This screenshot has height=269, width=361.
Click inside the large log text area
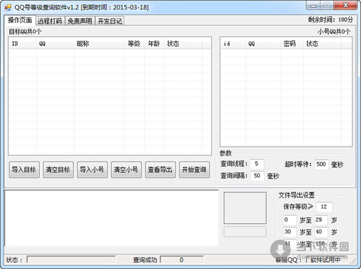point(111,218)
